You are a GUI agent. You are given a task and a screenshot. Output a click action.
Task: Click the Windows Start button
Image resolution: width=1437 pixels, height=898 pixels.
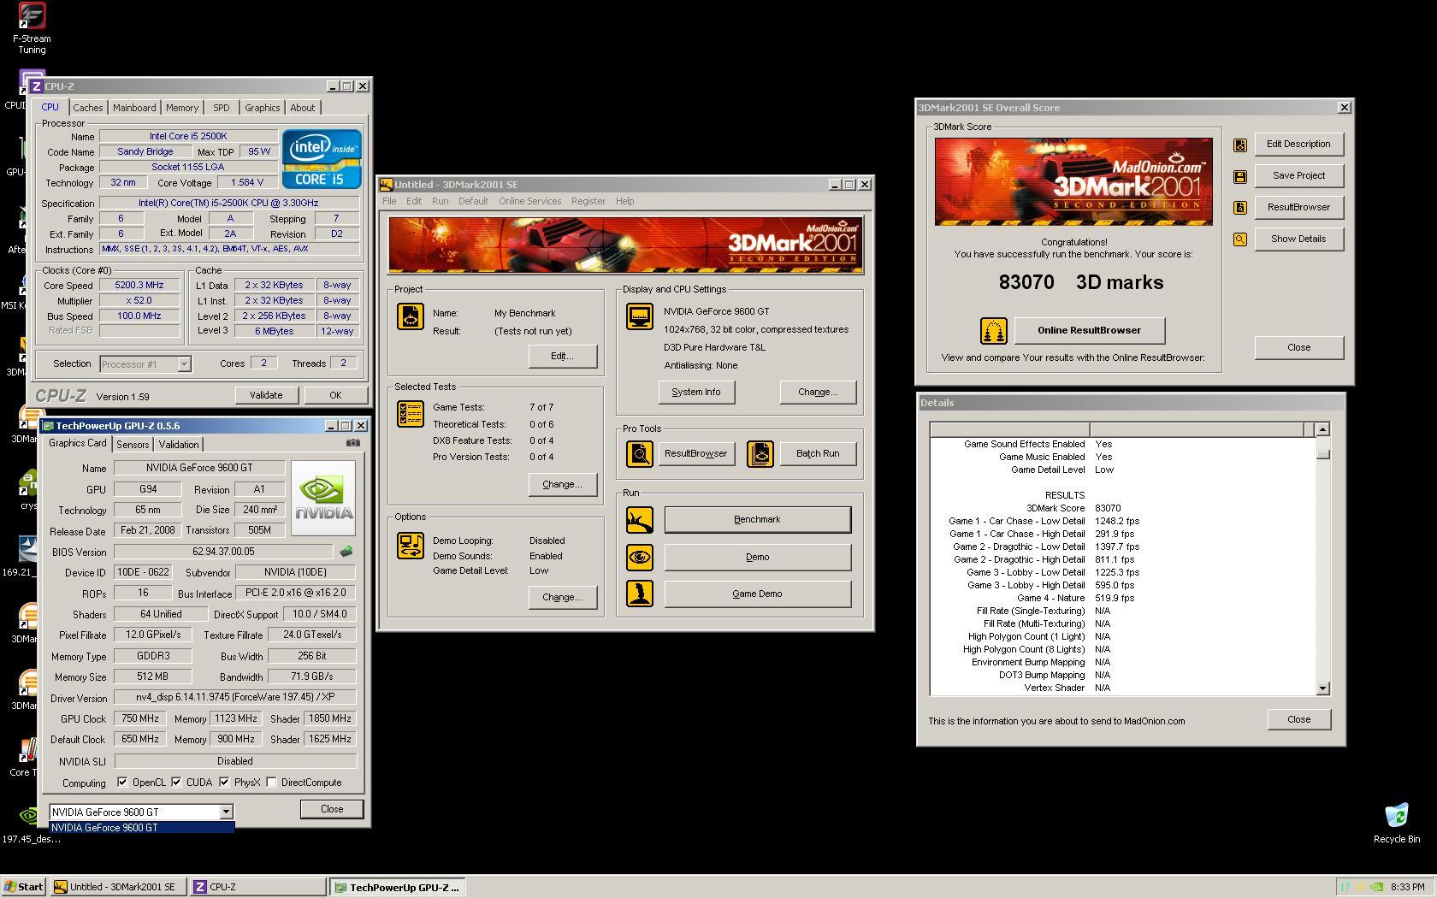(x=24, y=887)
